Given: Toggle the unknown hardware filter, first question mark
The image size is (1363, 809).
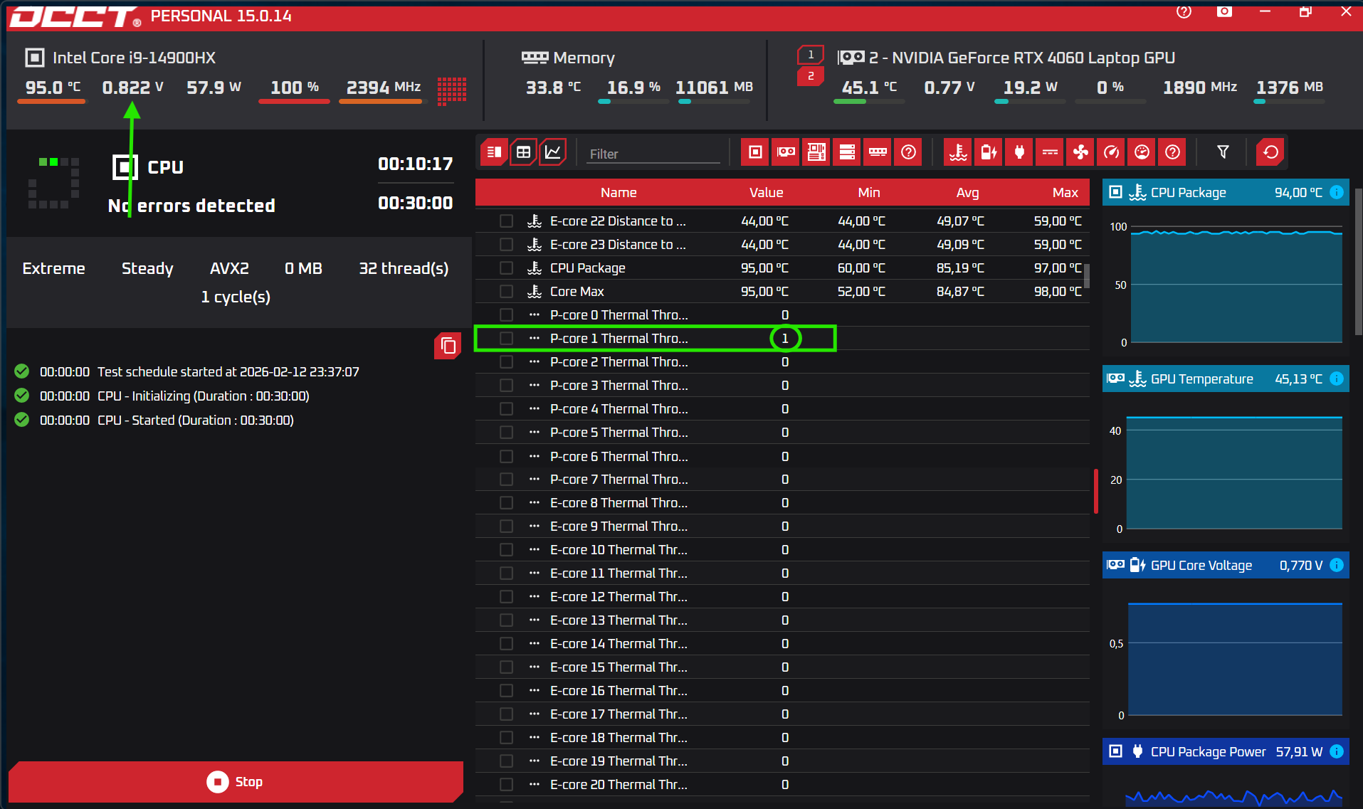Looking at the screenshot, I should [908, 152].
